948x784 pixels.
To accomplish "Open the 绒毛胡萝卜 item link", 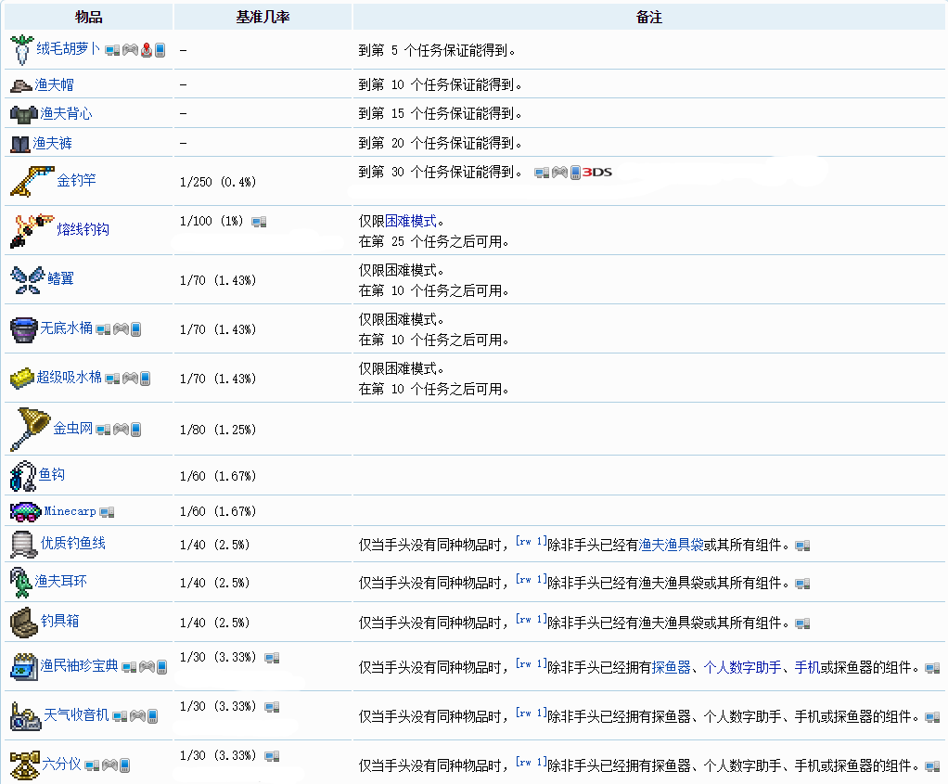I will tap(69, 48).
